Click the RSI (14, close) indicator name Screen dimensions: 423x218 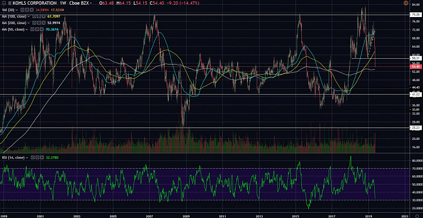[x=13, y=158]
